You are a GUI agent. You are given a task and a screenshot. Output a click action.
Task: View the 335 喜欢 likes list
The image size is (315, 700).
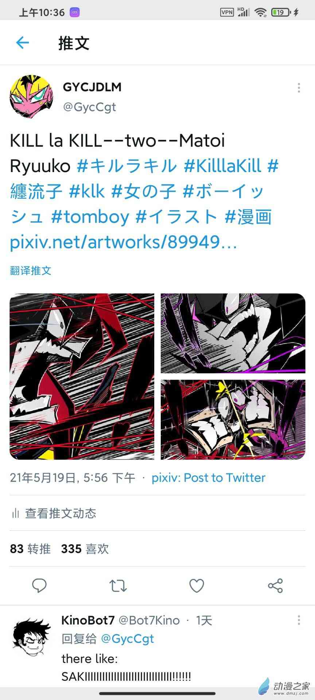[85, 549]
